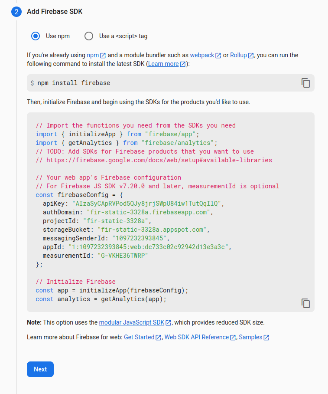
Task: Select the Use npm radio button
Action: (36, 36)
